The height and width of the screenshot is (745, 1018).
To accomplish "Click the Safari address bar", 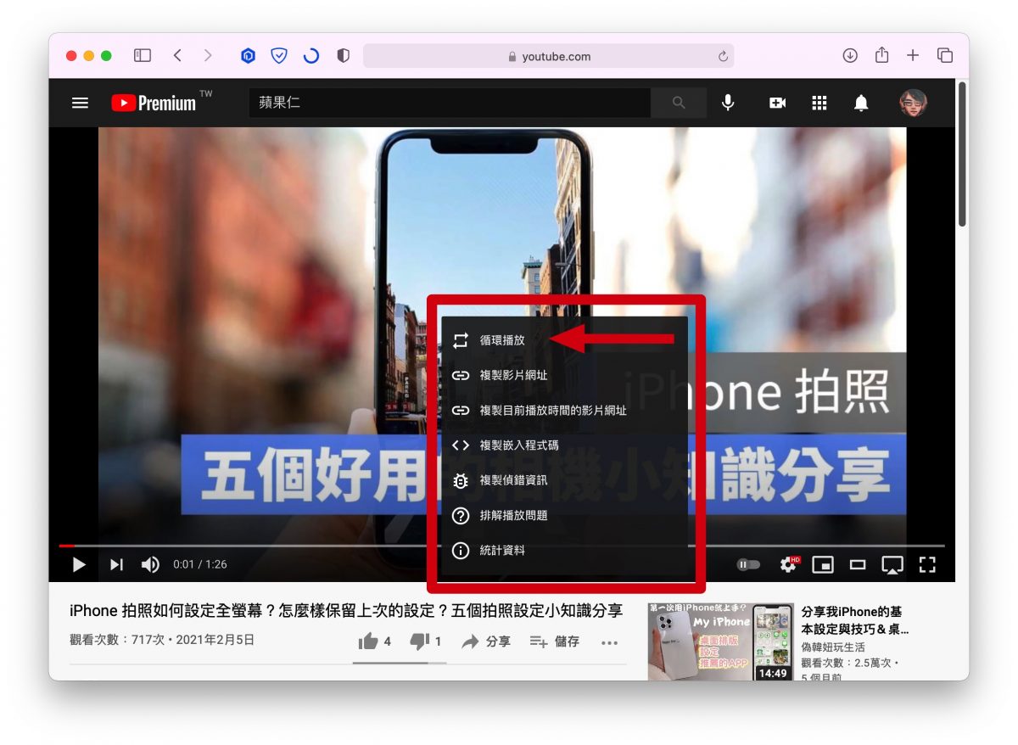I will point(548,56).
